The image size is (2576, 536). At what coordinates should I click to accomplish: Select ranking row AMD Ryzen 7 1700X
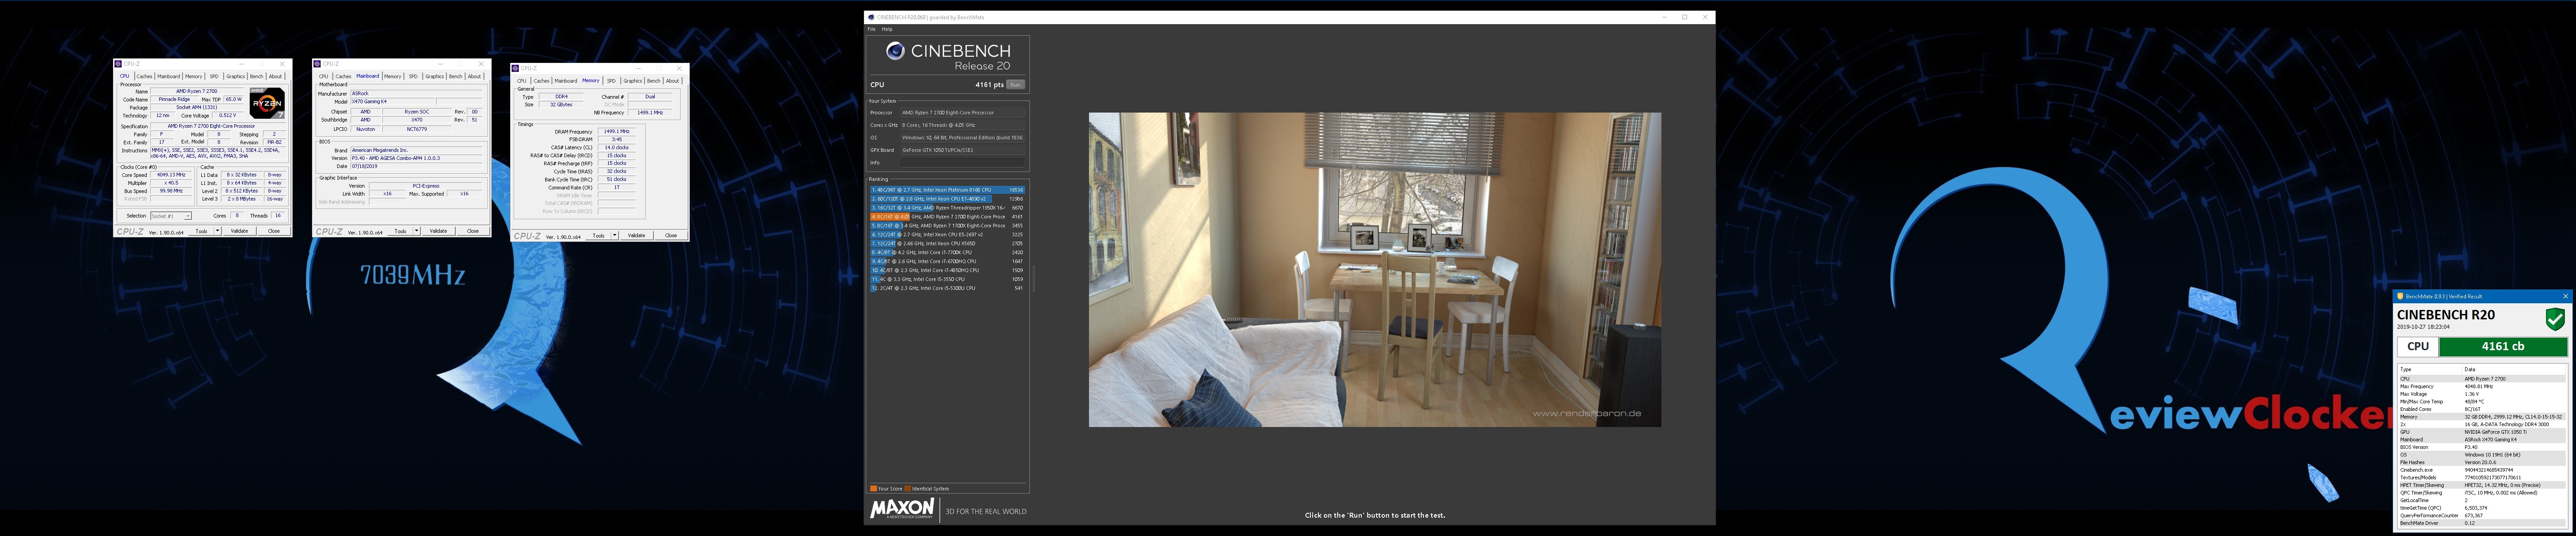(x=947, y=226)
